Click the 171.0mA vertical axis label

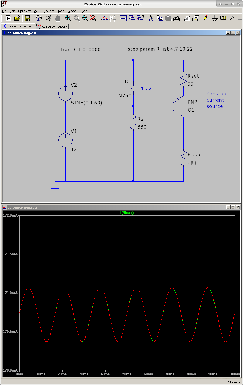tap(10, 293)
